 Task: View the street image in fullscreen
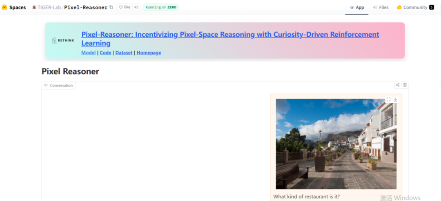click(x=388, y=99)
